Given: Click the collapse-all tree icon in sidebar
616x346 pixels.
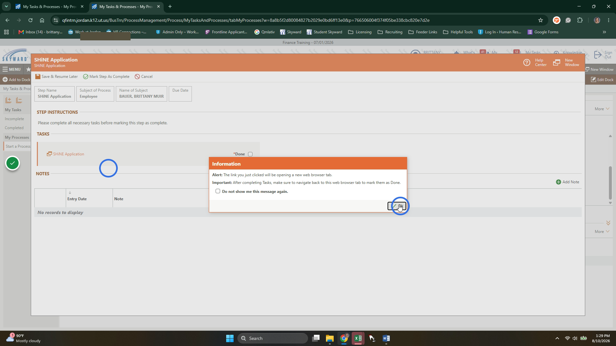Looking at the screenshot, I should click(x=19, y=100).
